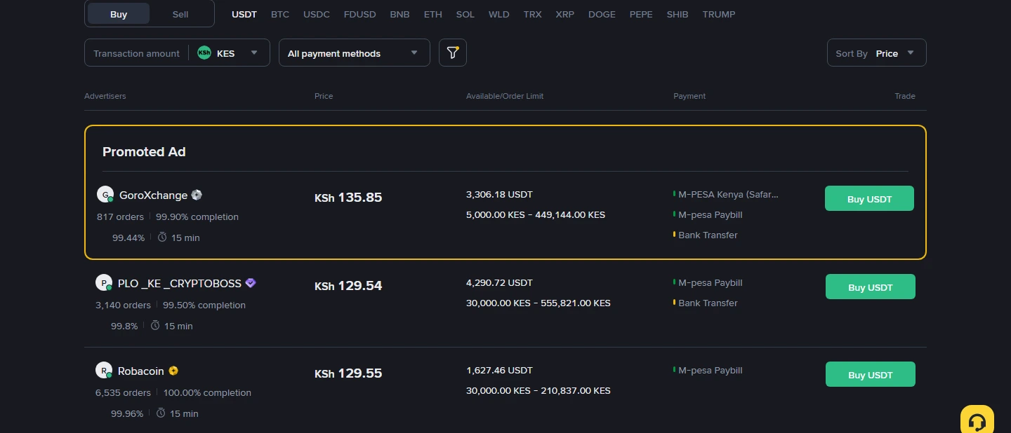Click 5,000.00 KES - 449,144.00 KES limit

tap(536, 214)
